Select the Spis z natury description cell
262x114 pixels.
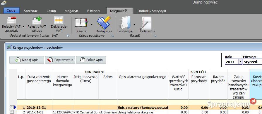[143, 108]
